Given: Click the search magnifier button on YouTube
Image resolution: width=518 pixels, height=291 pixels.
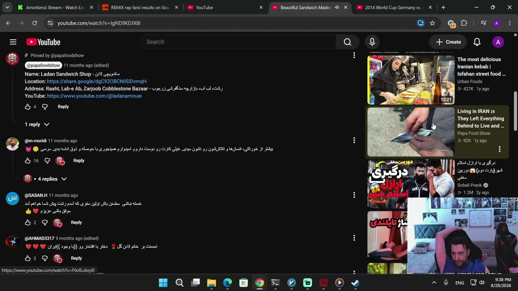Looking at the screenshot, I should (x=347, y=42).
